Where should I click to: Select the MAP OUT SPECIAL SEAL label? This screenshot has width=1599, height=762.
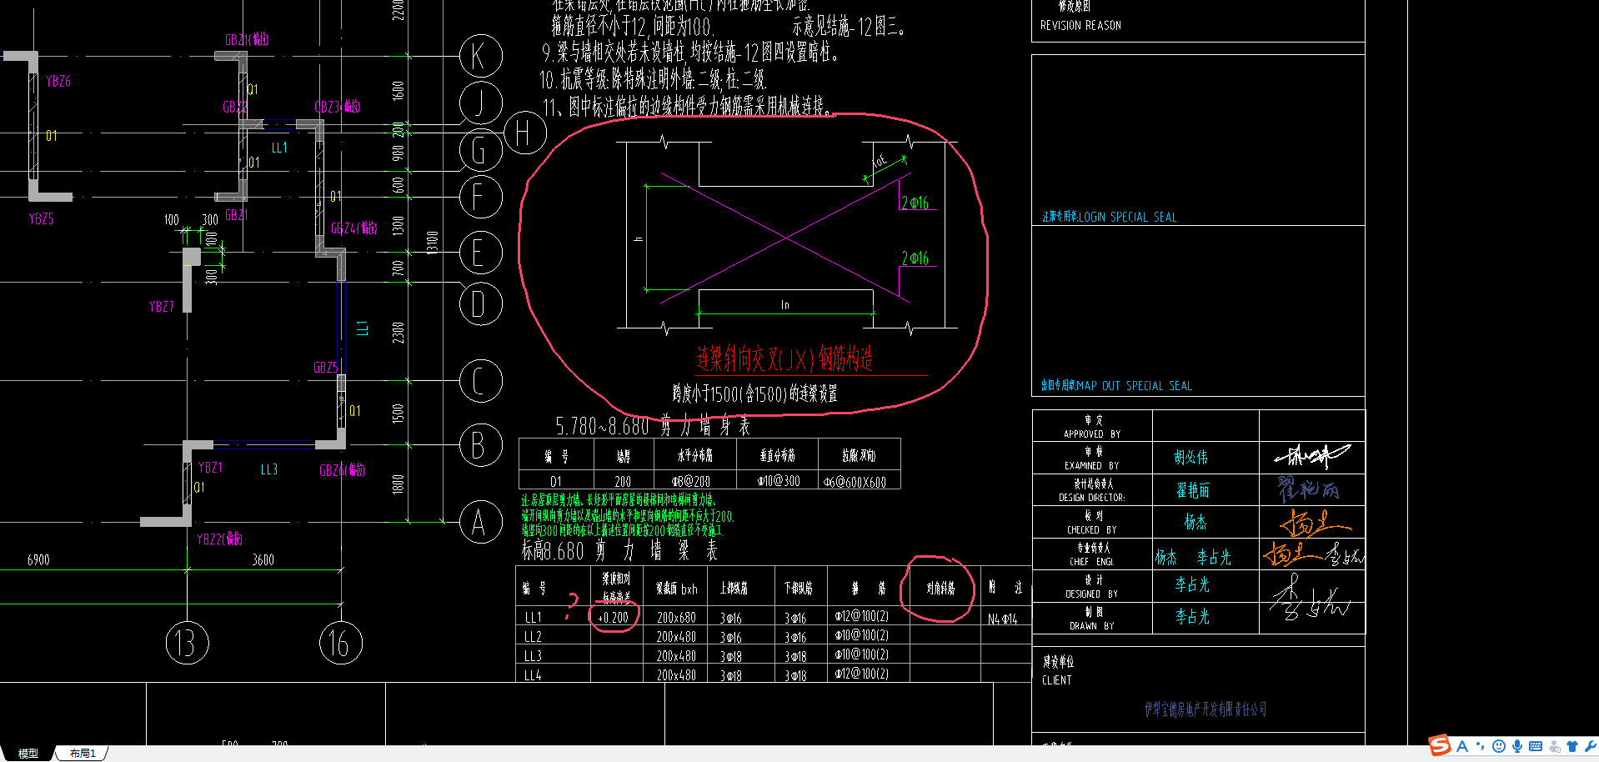click(x=1134, y=386)
